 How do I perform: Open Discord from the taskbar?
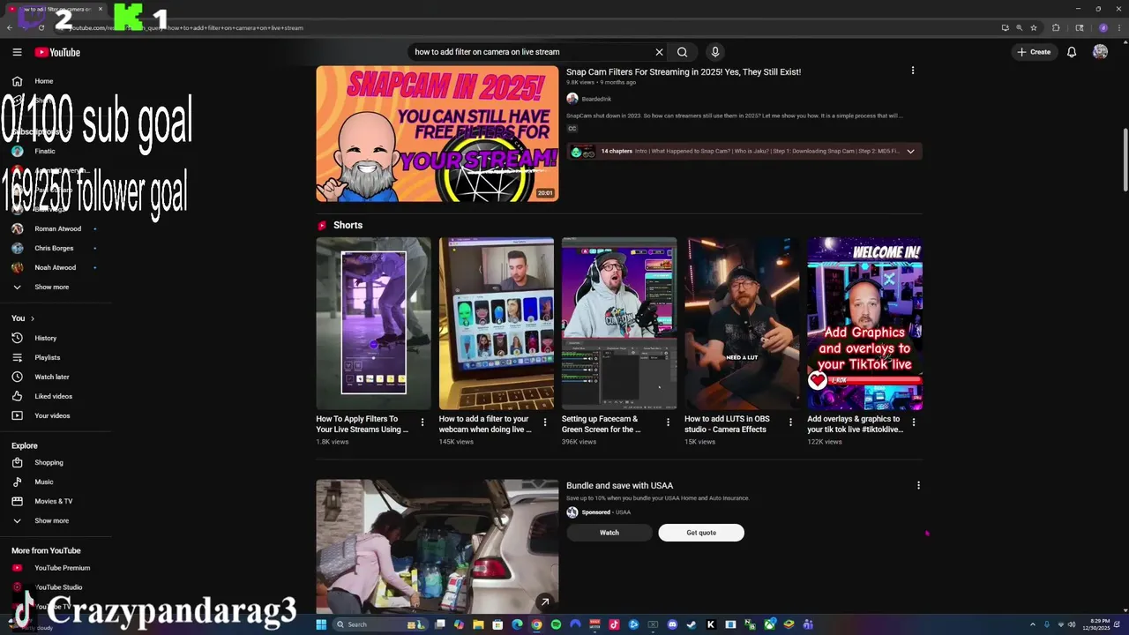(672, 624)
